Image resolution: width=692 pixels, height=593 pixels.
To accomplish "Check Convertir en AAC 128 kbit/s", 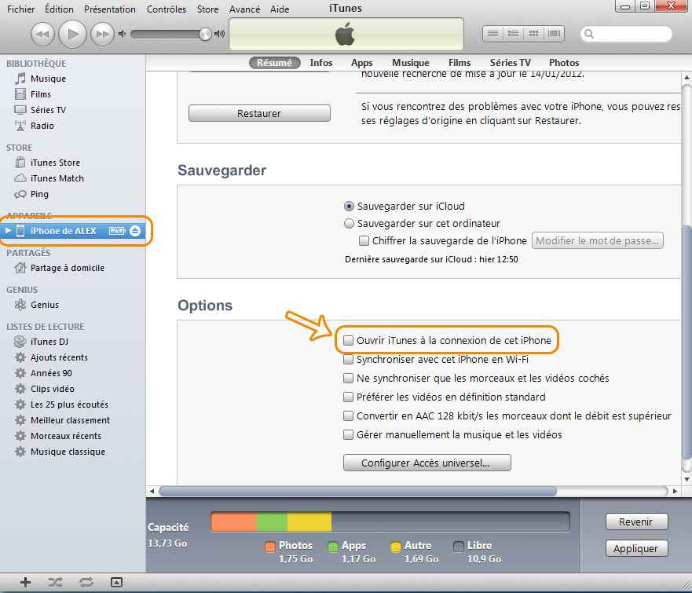I will point(348,415).
